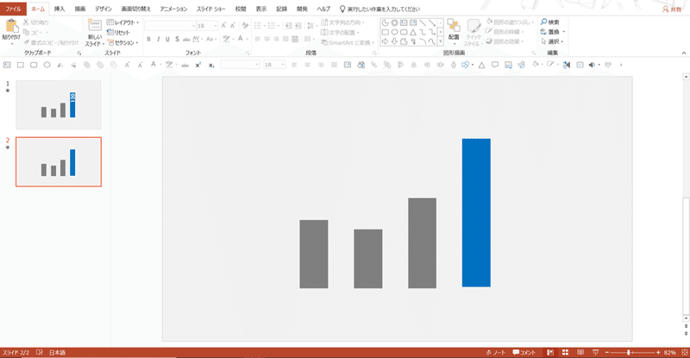Screen dimensions: 690x358
Task: Click the rounded rectangle icon in quick access toolbar
Action: point(34,65)
